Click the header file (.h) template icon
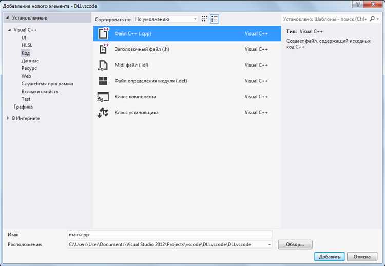The image size is (385, 266). coord(103,49)
